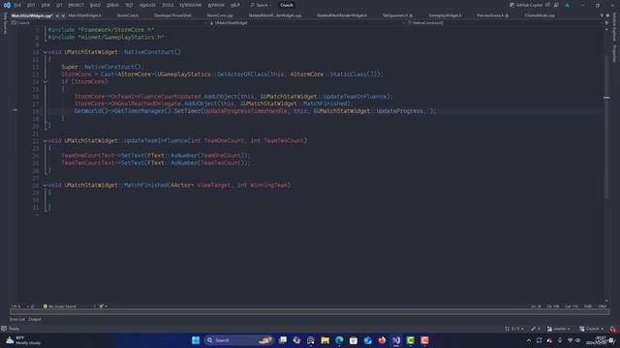Open the Analyze menu
Screen dimensions: 620x348
click(147, 5)
